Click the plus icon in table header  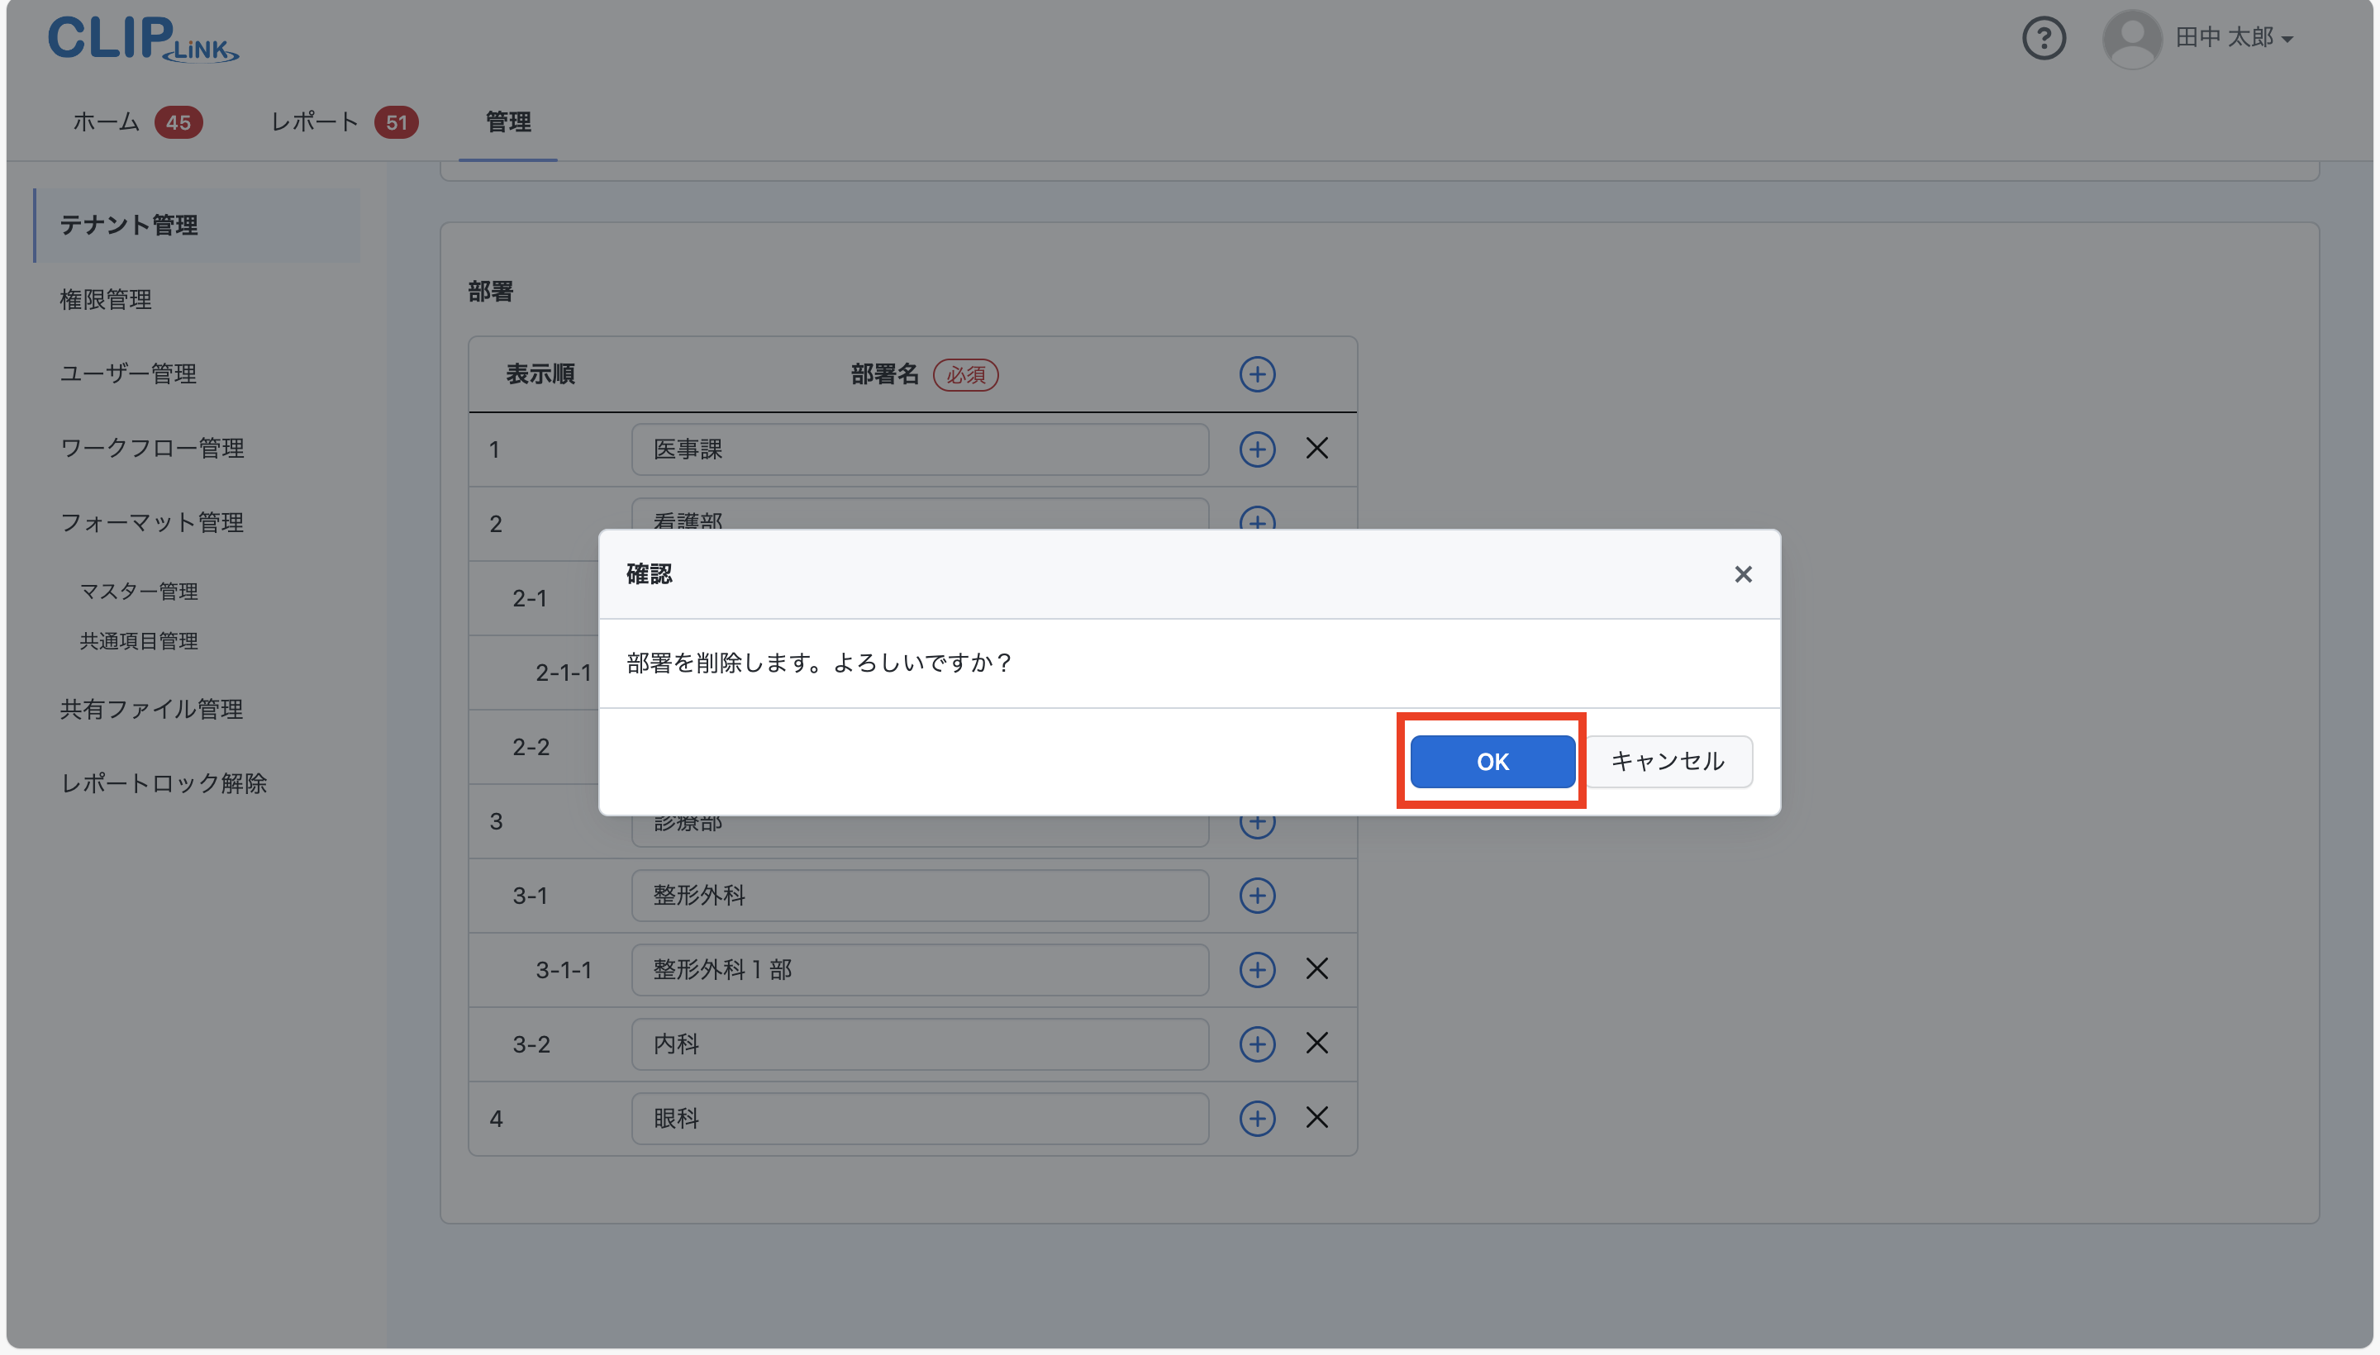[1257, 374]
